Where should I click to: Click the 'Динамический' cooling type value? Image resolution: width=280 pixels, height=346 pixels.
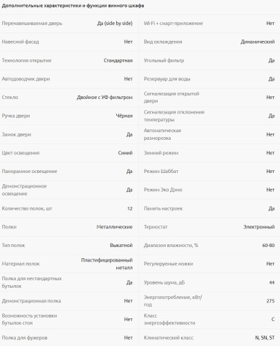point(258,42)
